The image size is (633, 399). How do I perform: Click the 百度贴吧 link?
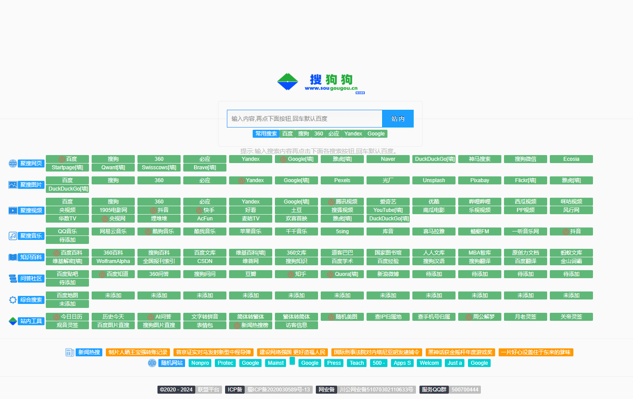67,274
